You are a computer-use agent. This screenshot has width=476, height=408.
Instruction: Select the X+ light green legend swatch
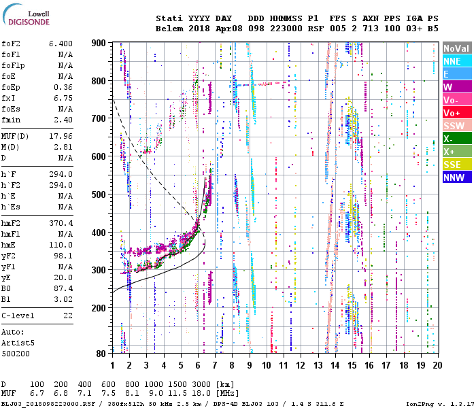pyautogui.click(x=457, y=151)
